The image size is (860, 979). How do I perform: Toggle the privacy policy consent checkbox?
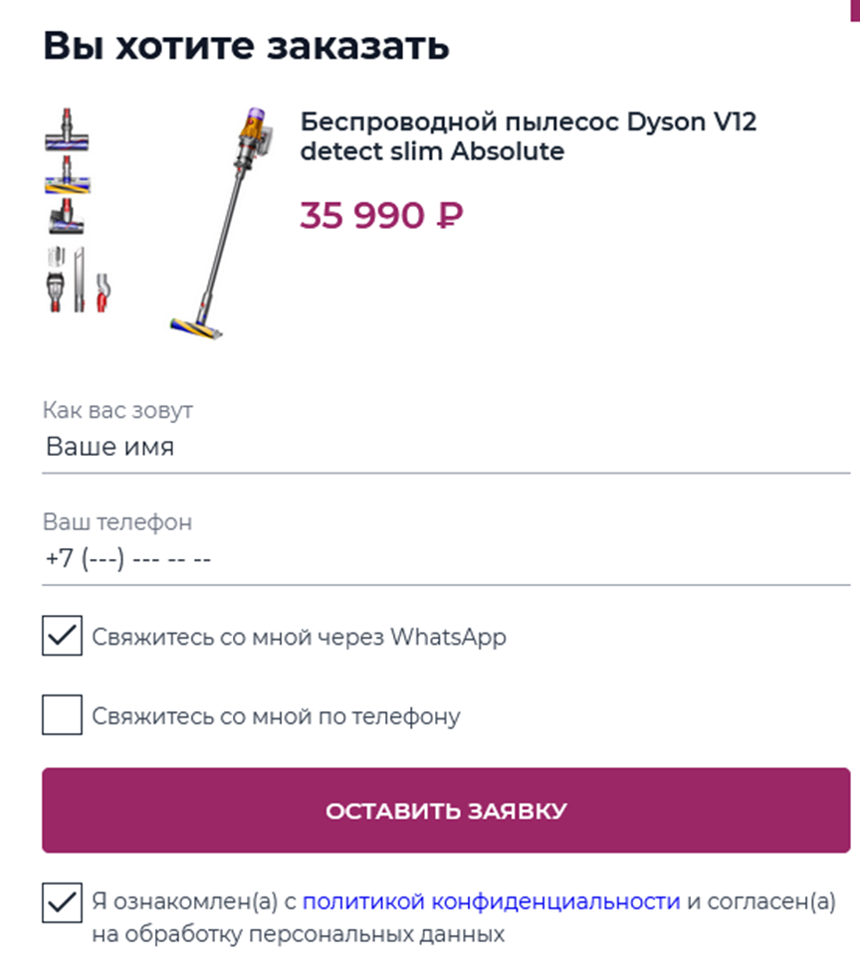(62, 903)
